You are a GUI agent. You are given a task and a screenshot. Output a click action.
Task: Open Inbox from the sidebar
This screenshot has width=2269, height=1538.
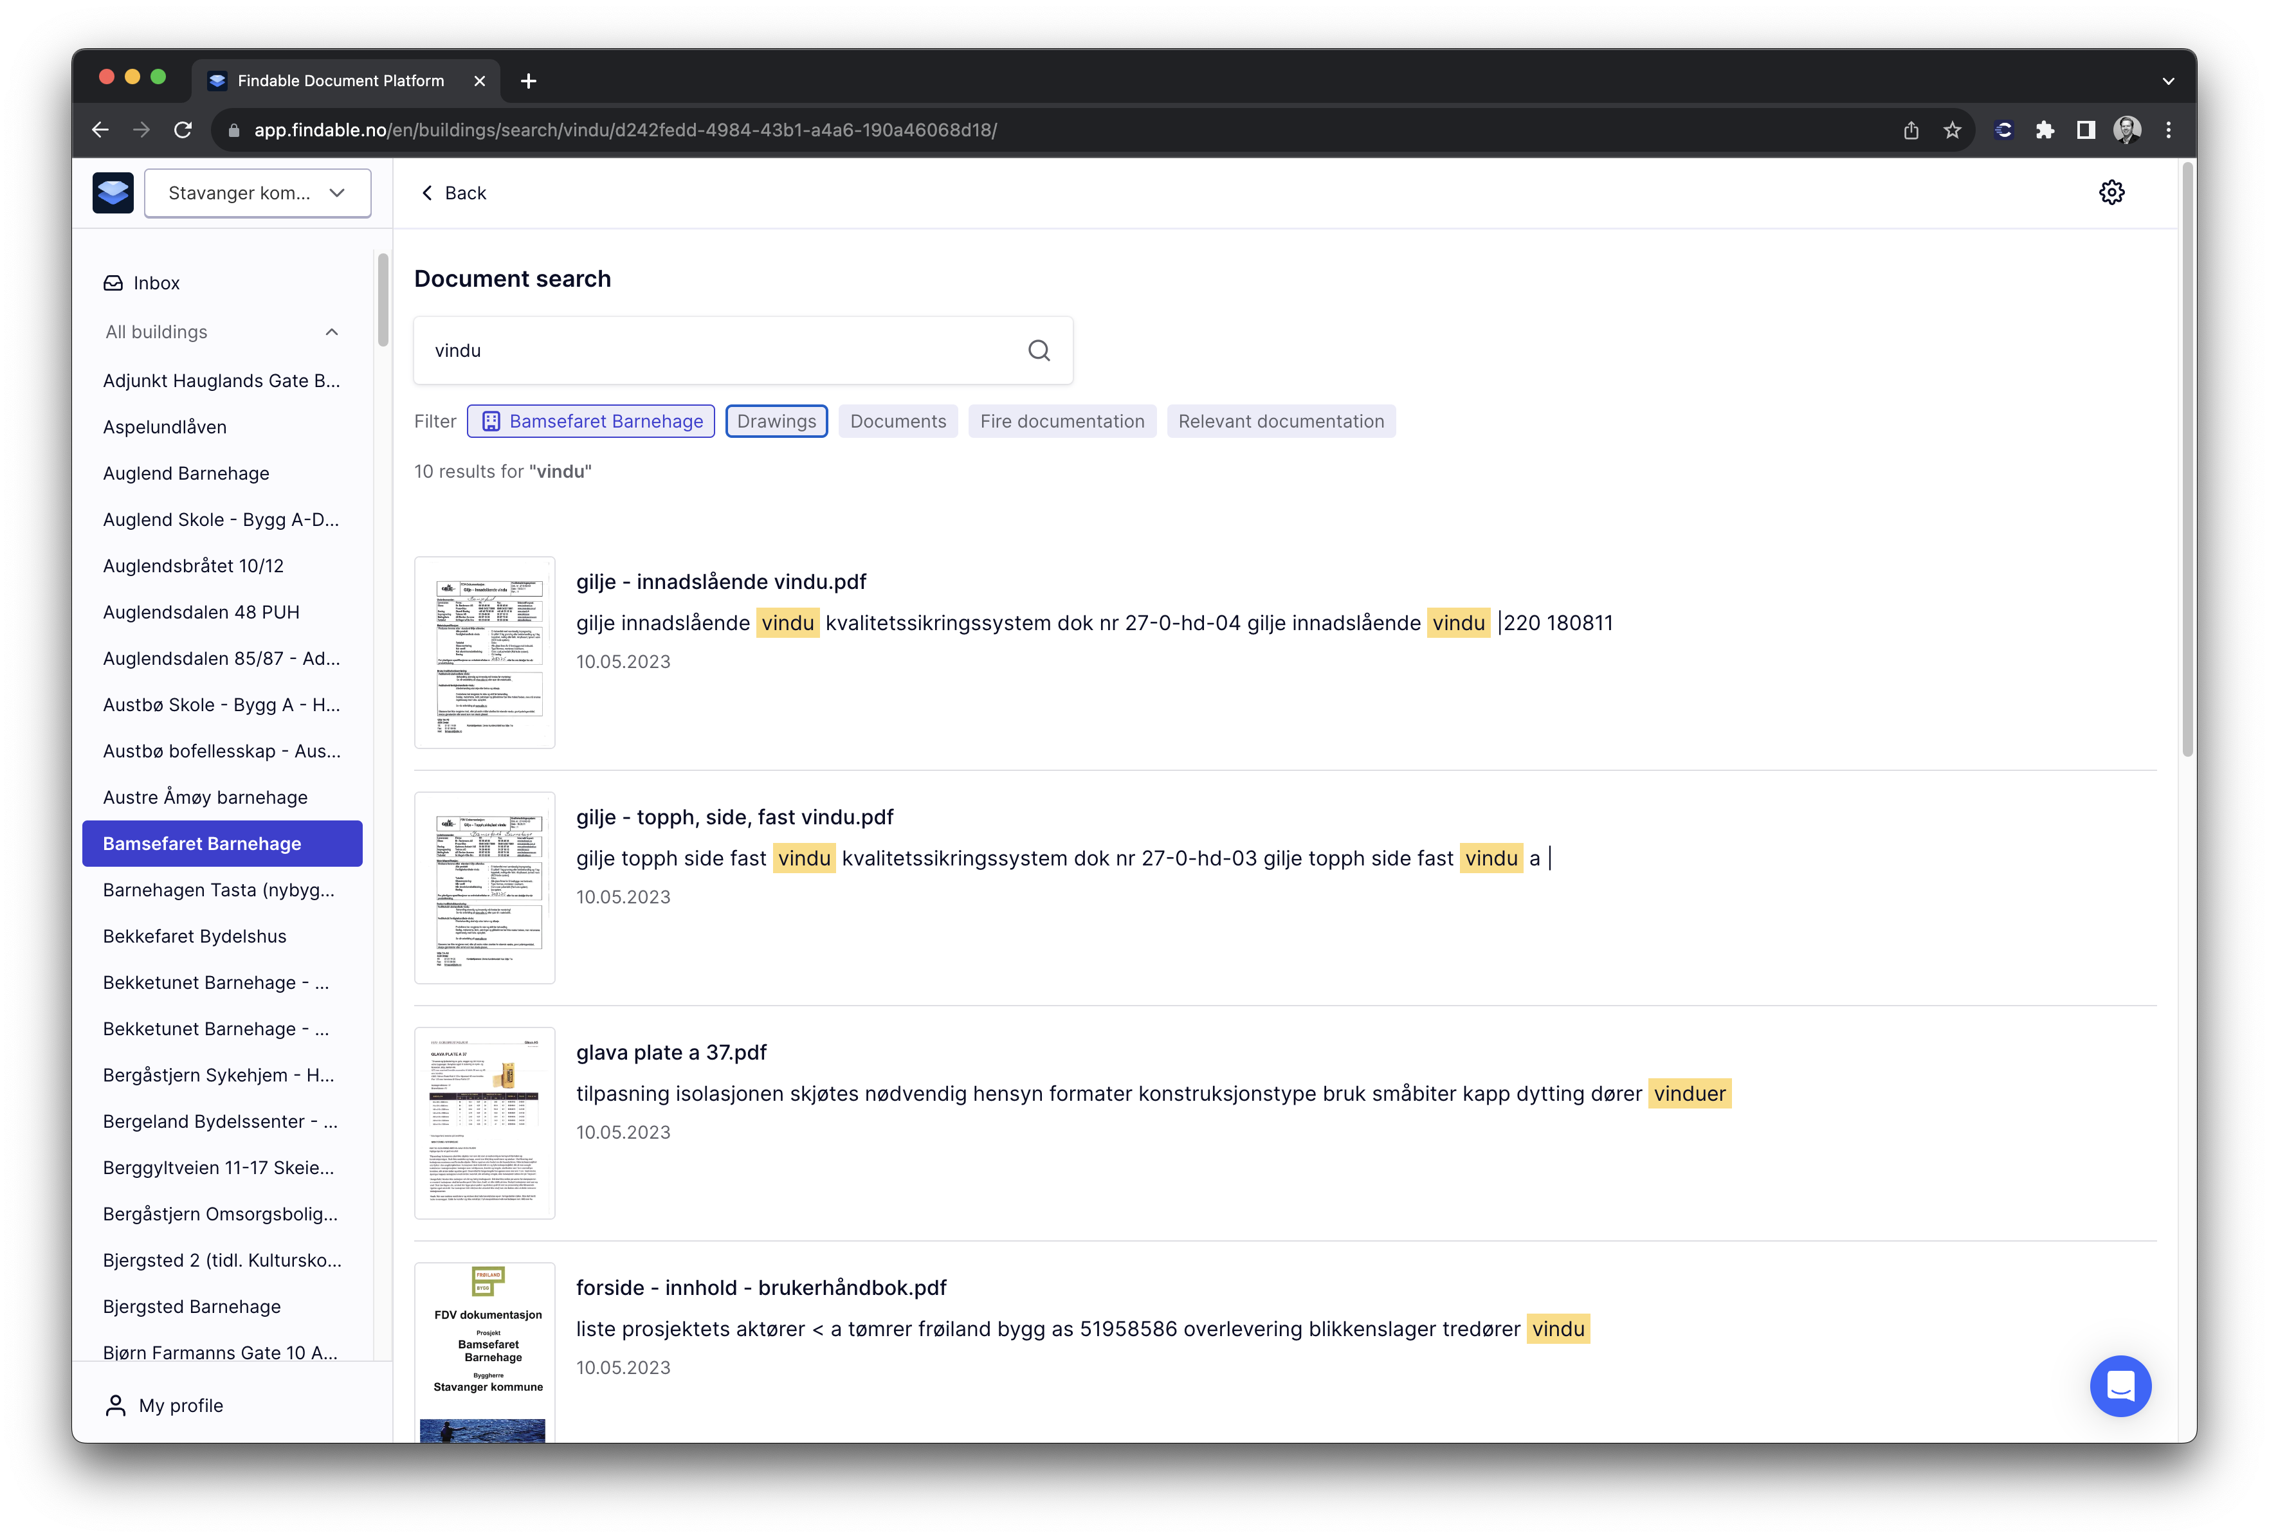pyautogui.click(x=156, y=283)
